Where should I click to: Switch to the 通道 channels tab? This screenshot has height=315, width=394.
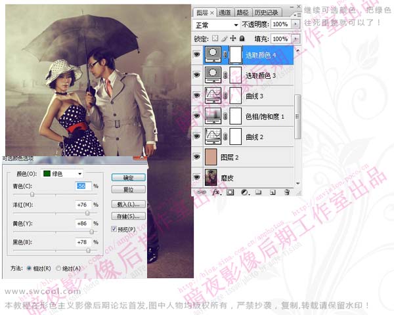tap(225, 12)
